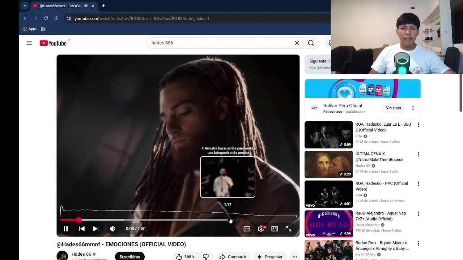Go to YouTube home via logo
Screen dimensions: 463x260
tap(53, 43)
